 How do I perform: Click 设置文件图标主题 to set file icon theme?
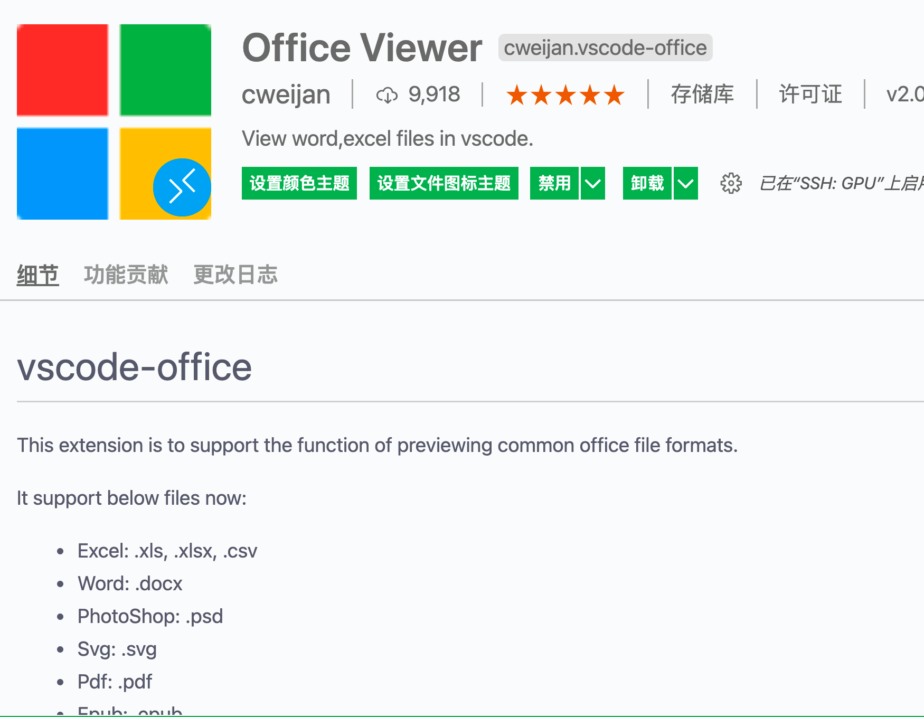coord(444,183)
